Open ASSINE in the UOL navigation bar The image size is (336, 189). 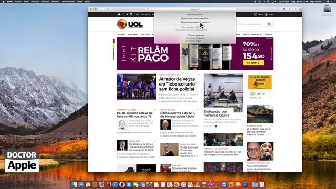[x=121, y=34]
